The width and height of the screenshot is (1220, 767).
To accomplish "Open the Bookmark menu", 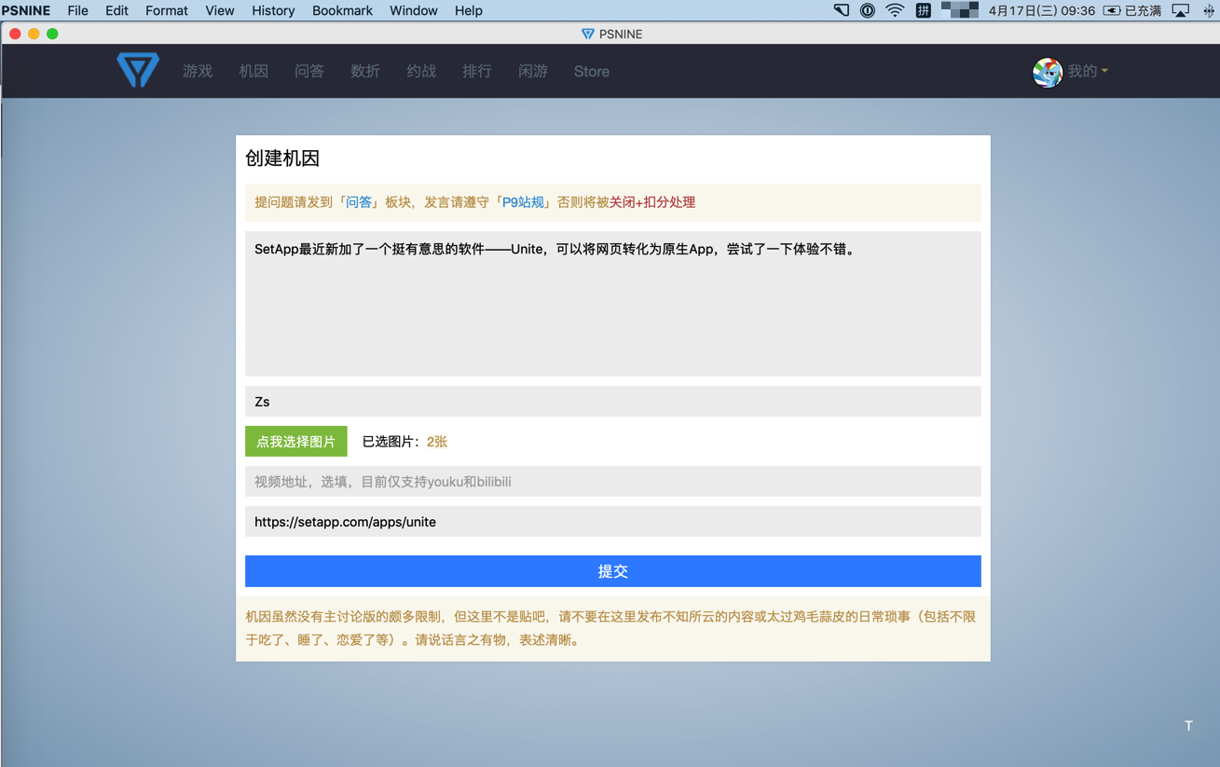I will point(342,10).
